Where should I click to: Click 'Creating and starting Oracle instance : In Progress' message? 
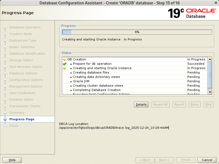[x=102, y=39]
